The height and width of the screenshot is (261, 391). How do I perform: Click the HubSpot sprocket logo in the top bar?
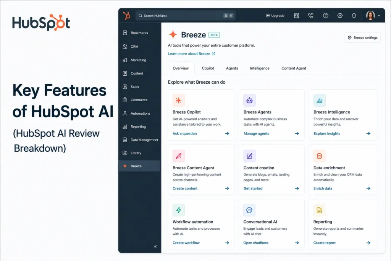(x=127, y=15)
